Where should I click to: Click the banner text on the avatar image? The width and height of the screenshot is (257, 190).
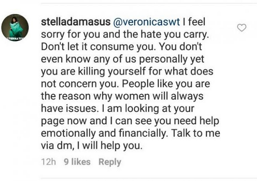point(16,39)
